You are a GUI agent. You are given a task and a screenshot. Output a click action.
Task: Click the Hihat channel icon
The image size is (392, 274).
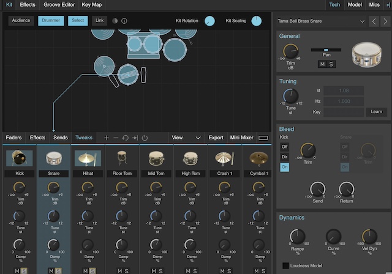click(x=88, y=159)
